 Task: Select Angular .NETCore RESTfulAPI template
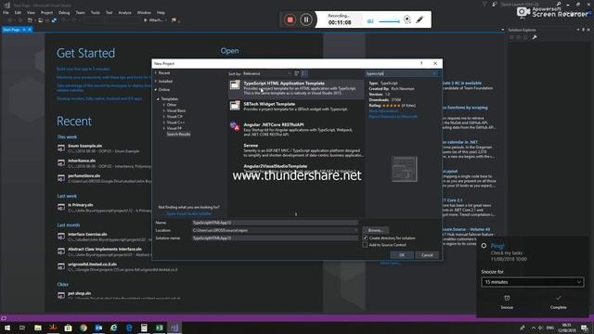(296, 130)
